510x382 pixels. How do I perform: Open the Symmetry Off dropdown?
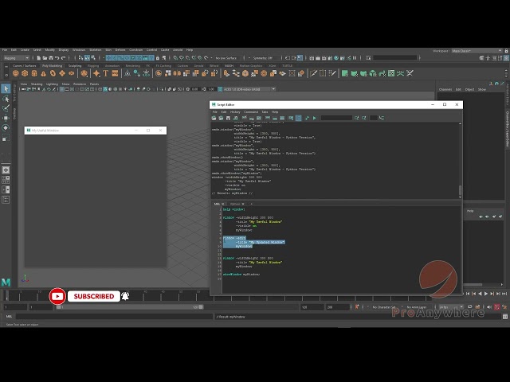coord(263,58)
